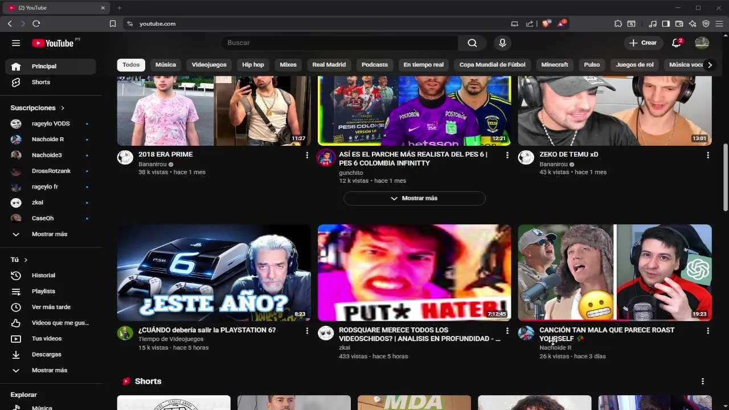Open Brave playlist music note icon
Screen dimensions: 729x410
(653, 23)
